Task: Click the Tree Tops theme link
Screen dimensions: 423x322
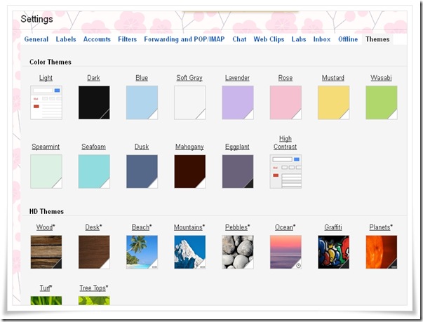Action: [x=93, y=288]
